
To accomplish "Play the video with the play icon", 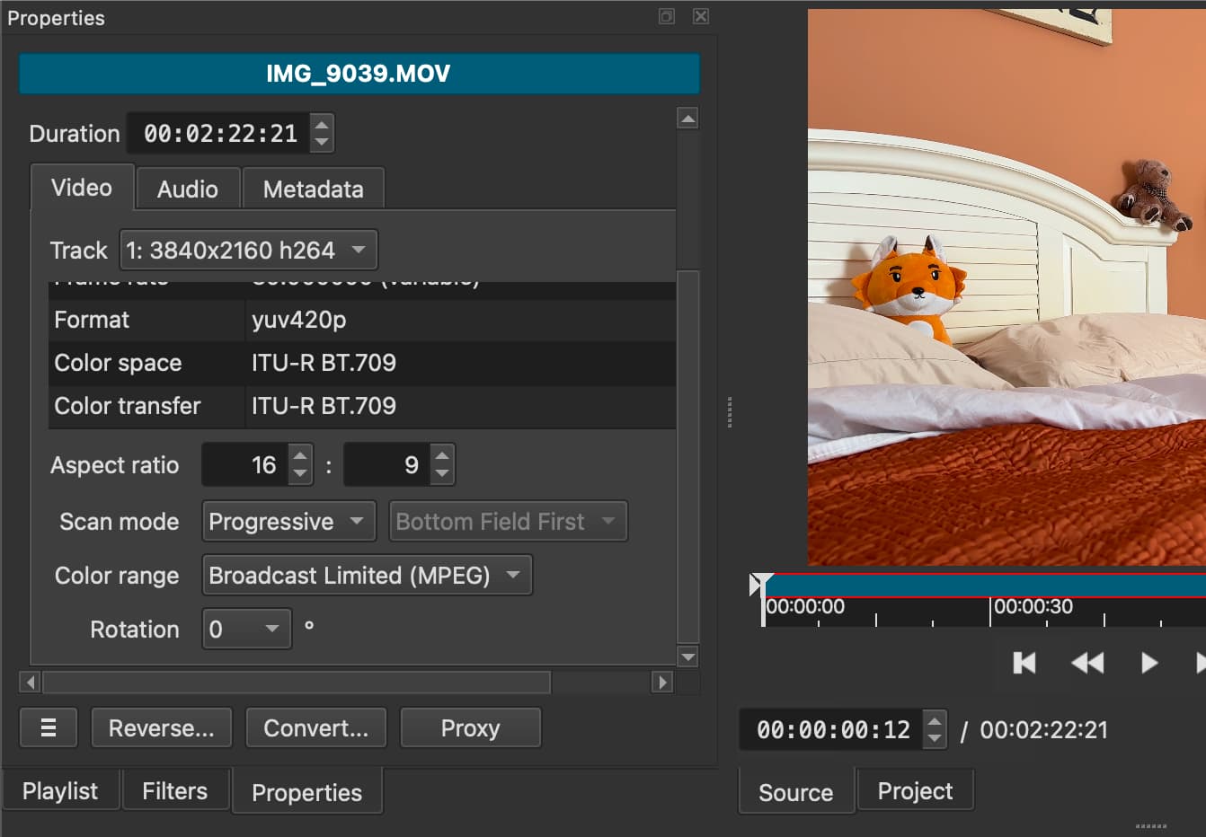I will pos(1148,663).
